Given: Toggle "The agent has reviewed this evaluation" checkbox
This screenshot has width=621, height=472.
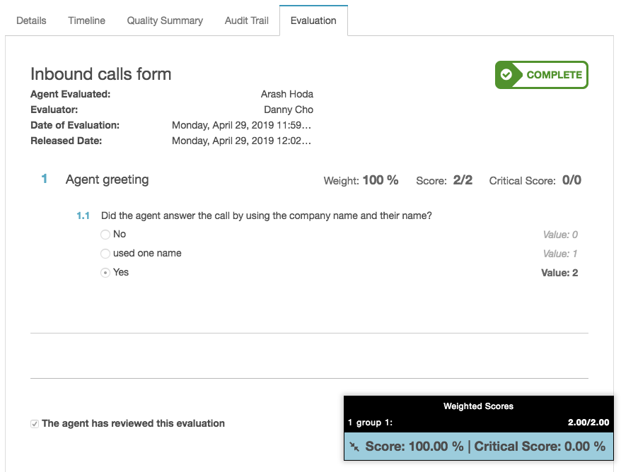Looking at the screenshot, I should pos(35,424).
